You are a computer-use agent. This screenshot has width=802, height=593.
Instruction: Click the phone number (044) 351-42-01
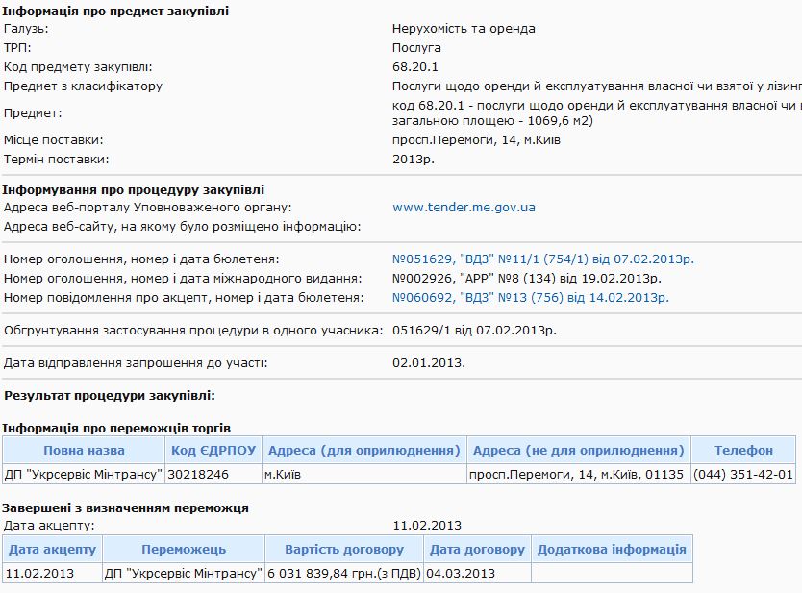pos(743,474)
